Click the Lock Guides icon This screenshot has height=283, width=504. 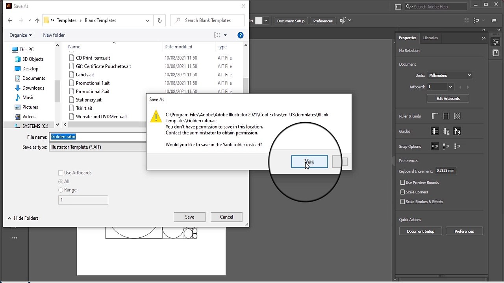point(446,131)
